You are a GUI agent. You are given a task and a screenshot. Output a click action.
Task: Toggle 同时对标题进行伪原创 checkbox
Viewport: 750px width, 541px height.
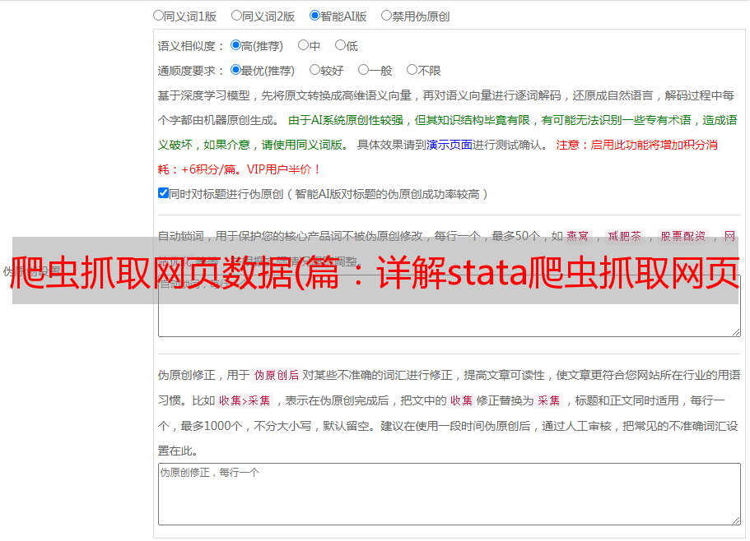[163, 193]
